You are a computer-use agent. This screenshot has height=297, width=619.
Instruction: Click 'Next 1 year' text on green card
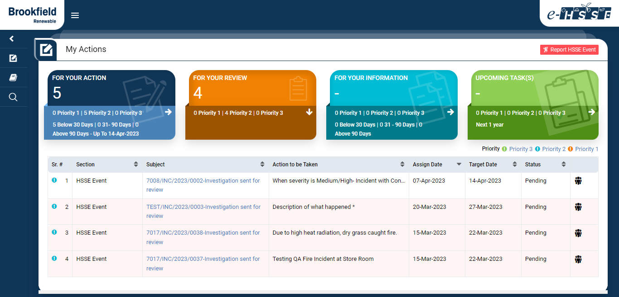pyautogui.click(x=489, y=125)
